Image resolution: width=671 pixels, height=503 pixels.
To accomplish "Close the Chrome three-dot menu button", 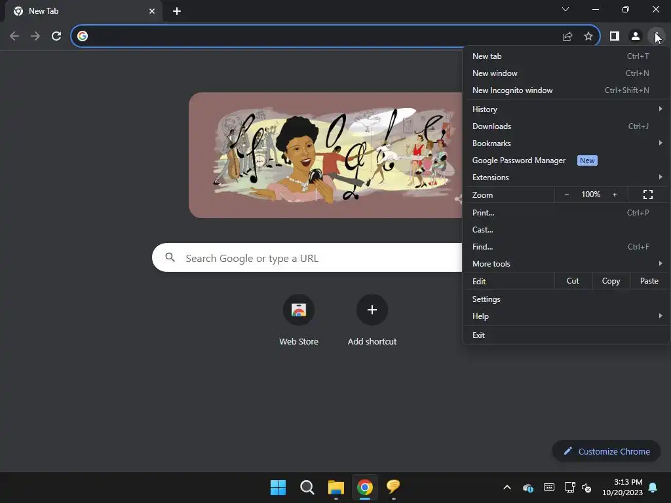I will coord(657,36).
